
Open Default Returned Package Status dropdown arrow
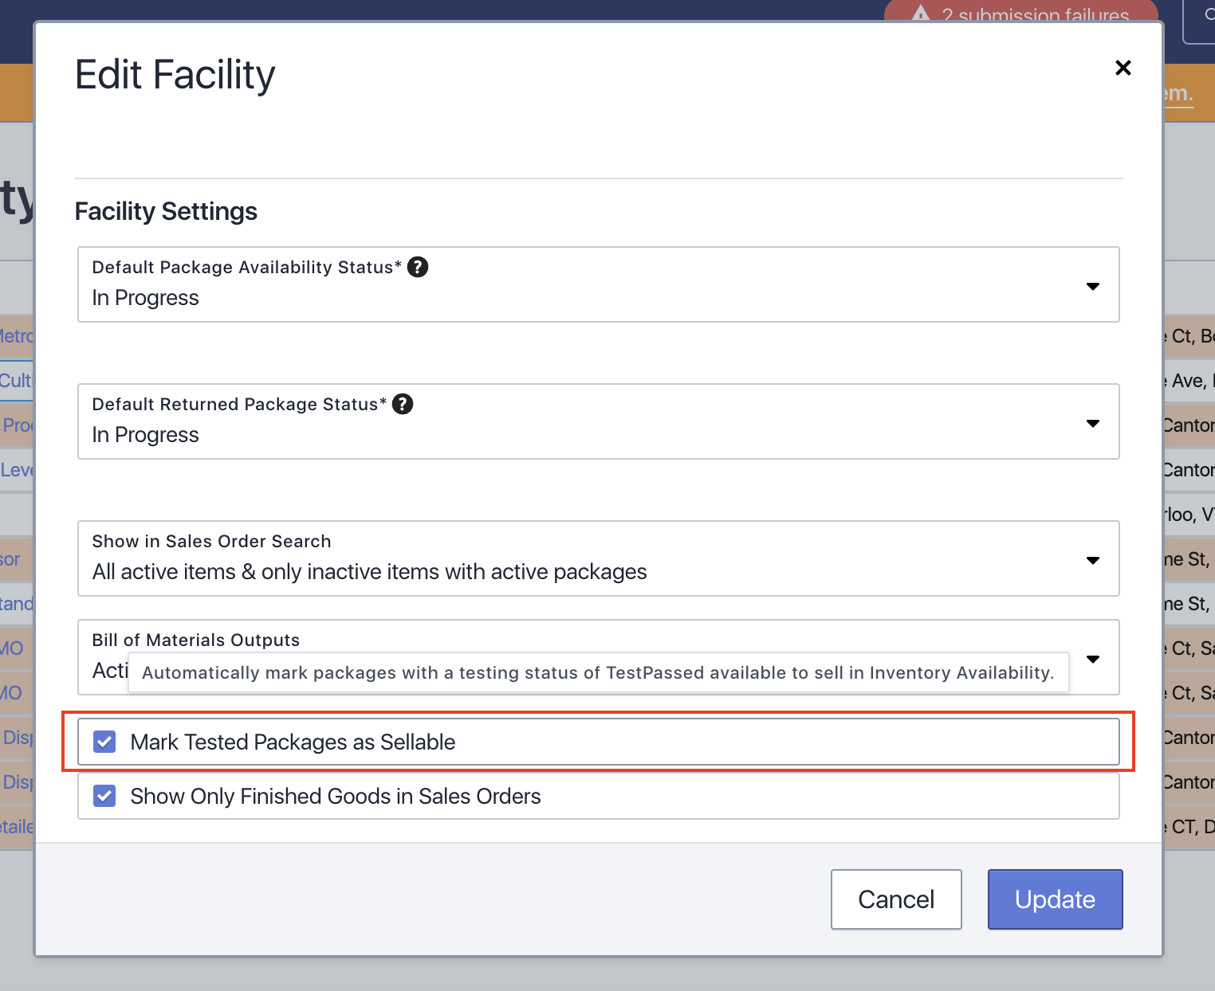coord(1092,423)
